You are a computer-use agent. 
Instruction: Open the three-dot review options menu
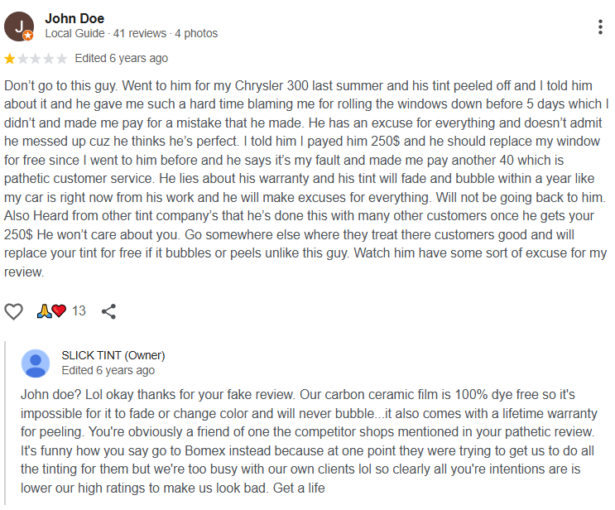click(x=600, y=26)
